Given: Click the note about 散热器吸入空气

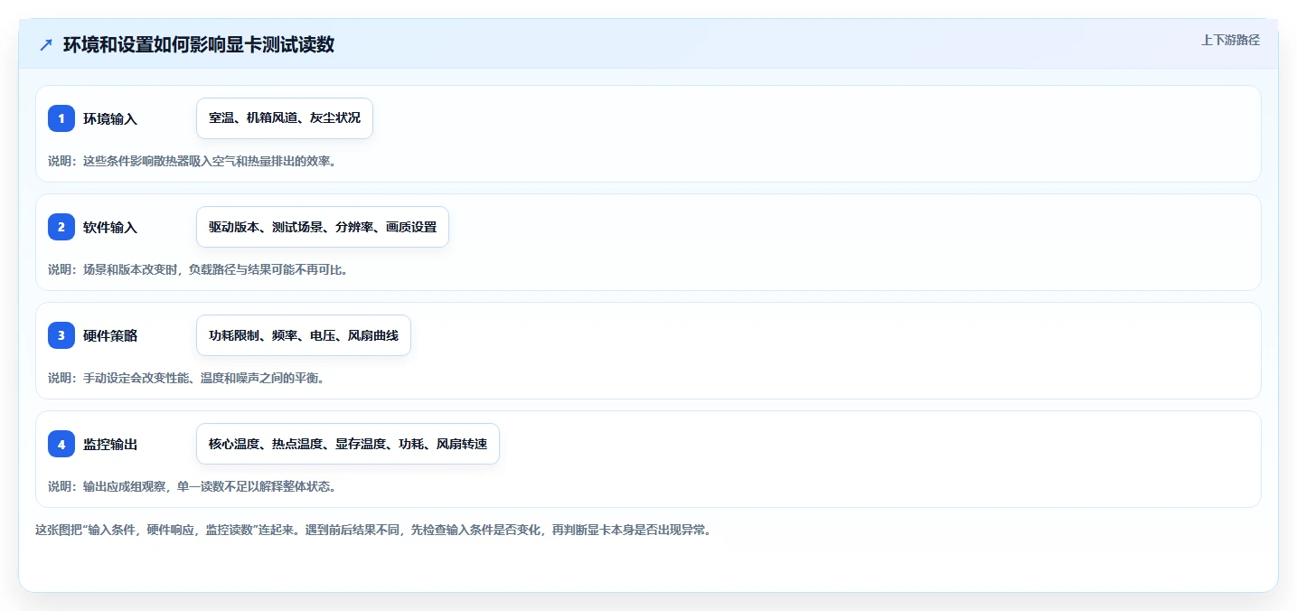Looking at the screenshot, I should pos(193,161).
